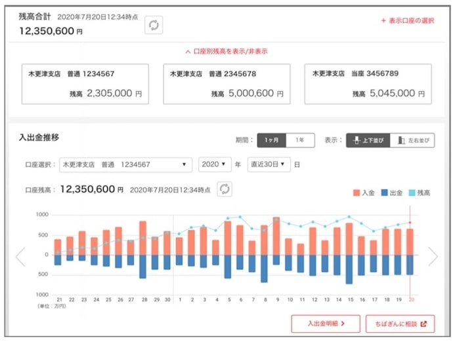Image resolution: width=457 pixels, height=342 pixels.
Task: Click 入出金推移 section heading
Action: (39, 138)
